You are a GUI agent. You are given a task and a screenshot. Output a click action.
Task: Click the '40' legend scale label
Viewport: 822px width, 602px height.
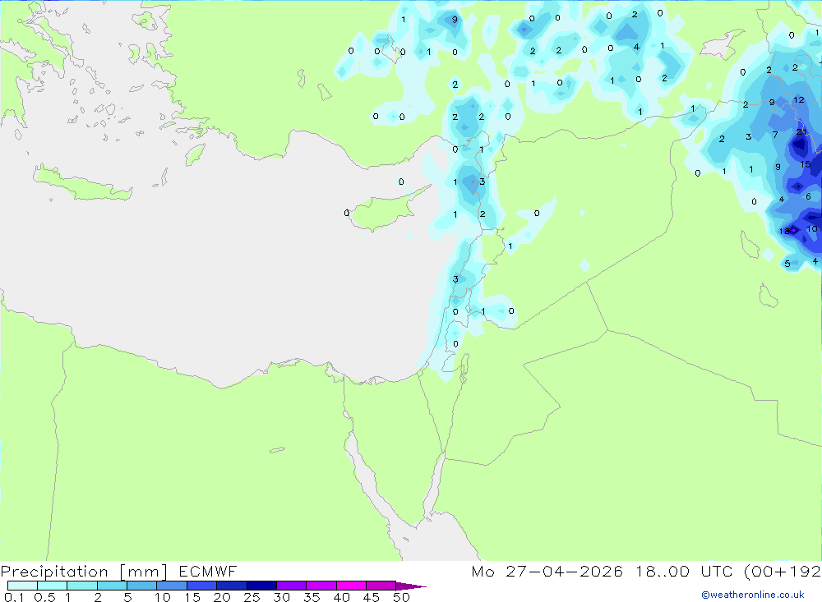342,597
